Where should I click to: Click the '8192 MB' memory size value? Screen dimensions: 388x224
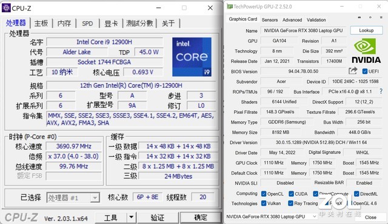tap(280, 132)
